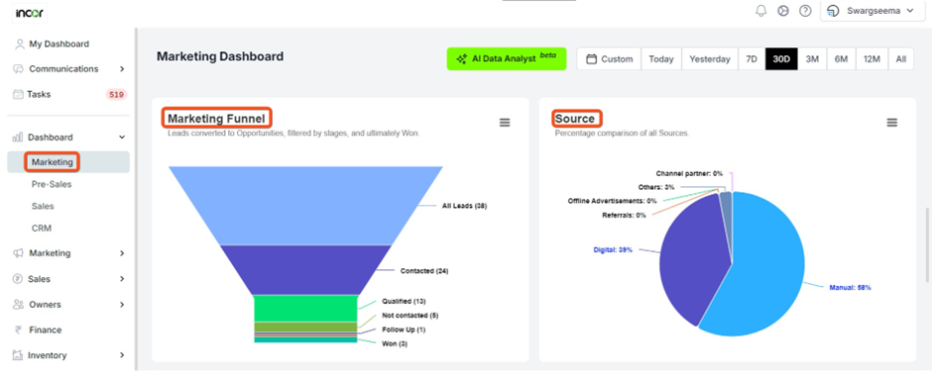Click the circular icon beside the bell
The width and height of the screenshot is (932, 375).
(x=783, y=11)
